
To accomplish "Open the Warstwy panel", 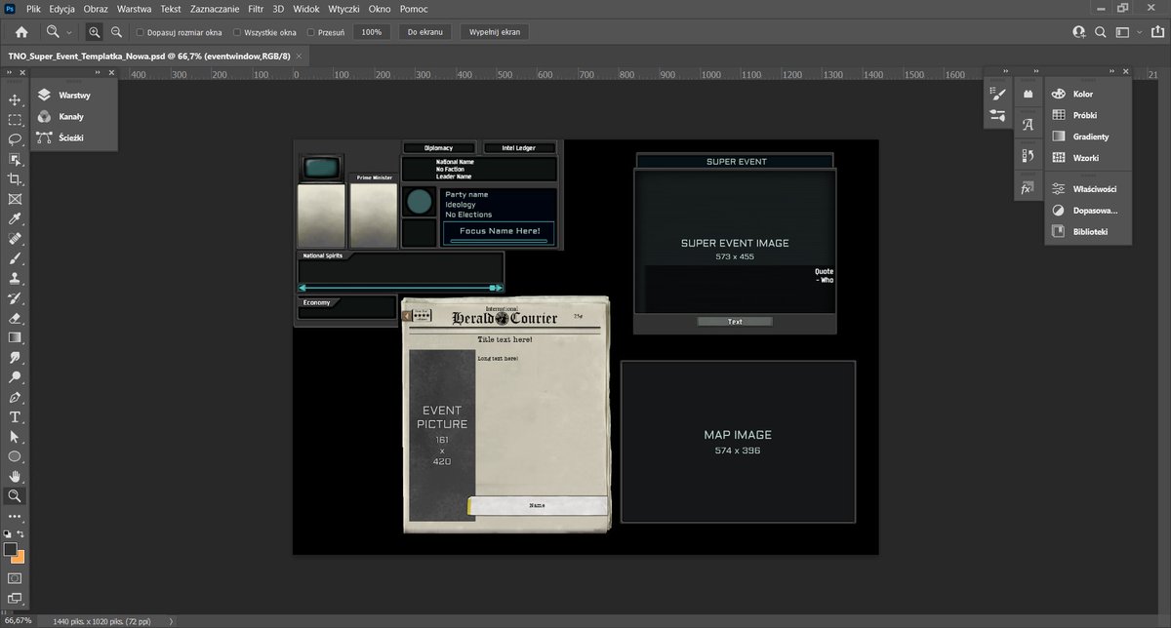I will pyautogui.click(x=73, y=96).
